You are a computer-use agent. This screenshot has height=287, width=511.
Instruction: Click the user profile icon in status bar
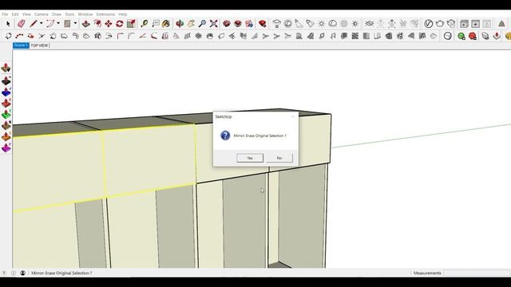22,273
